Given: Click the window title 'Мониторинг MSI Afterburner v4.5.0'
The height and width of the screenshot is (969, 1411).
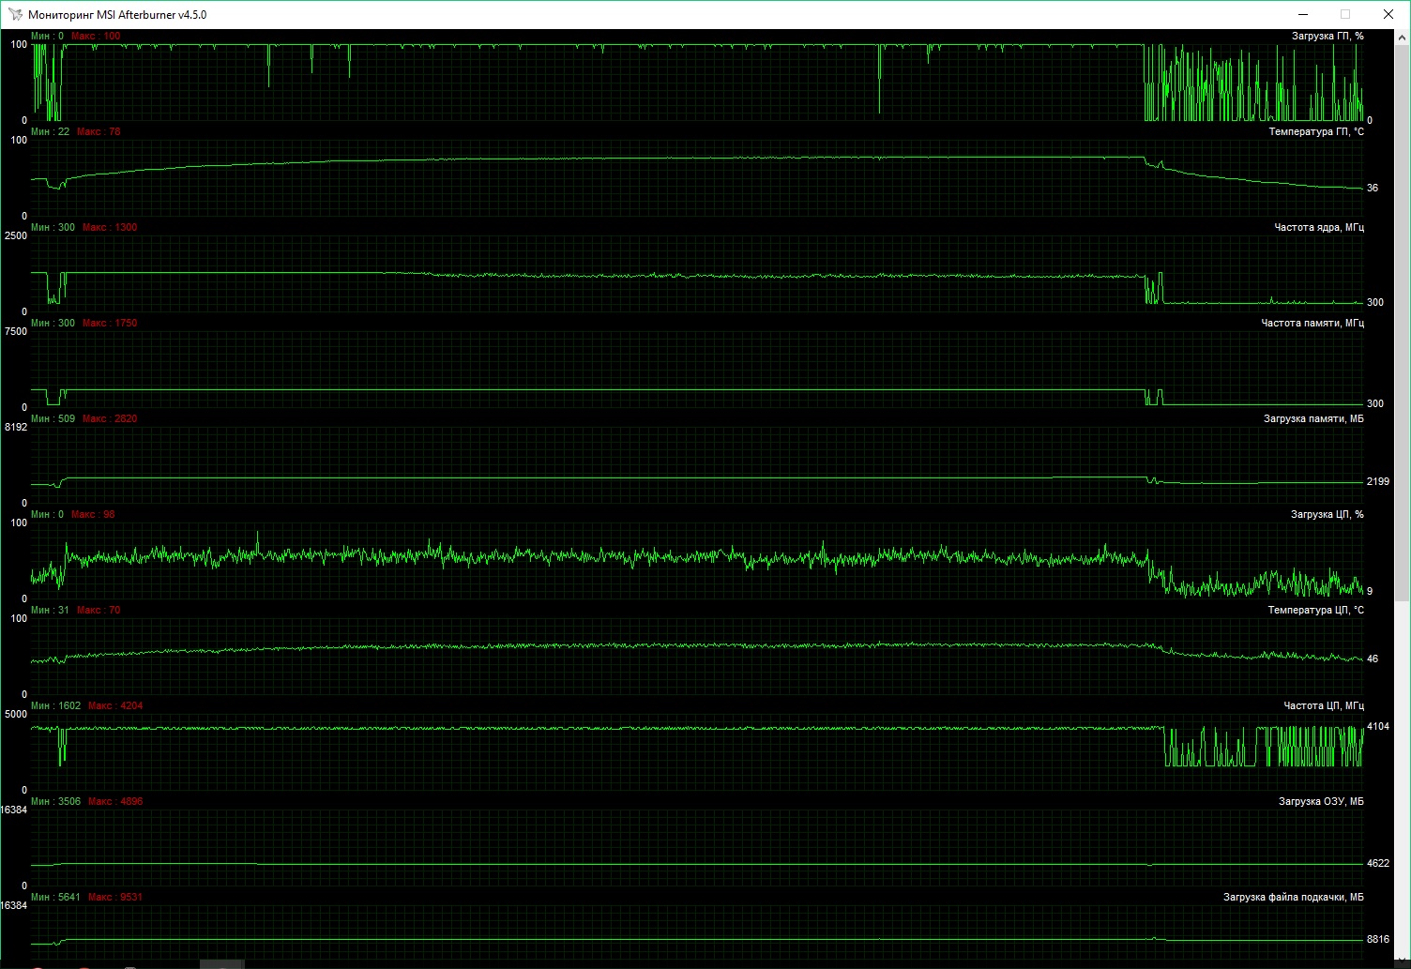Looking at the screenshot, I should click(x=117, y=15).
